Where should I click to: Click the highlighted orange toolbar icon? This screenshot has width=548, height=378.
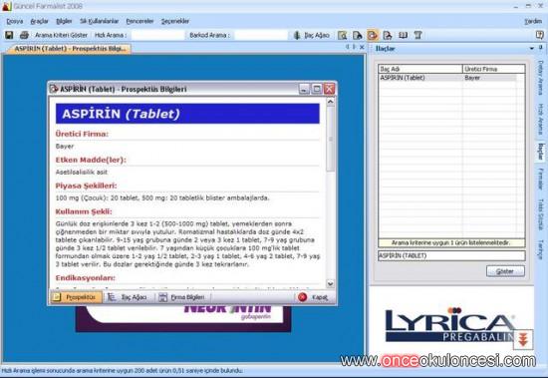[x=373, y=35]
